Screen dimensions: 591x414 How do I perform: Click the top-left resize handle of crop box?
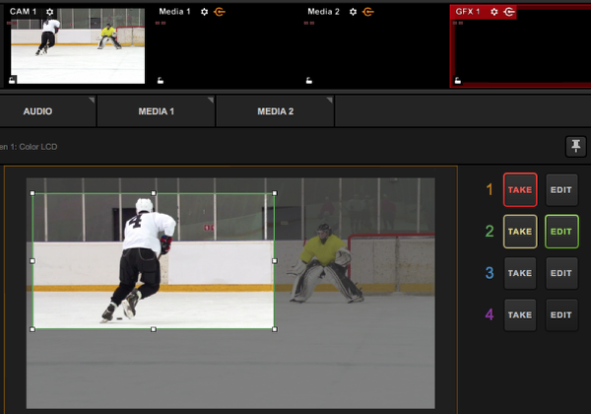point(33,193)
